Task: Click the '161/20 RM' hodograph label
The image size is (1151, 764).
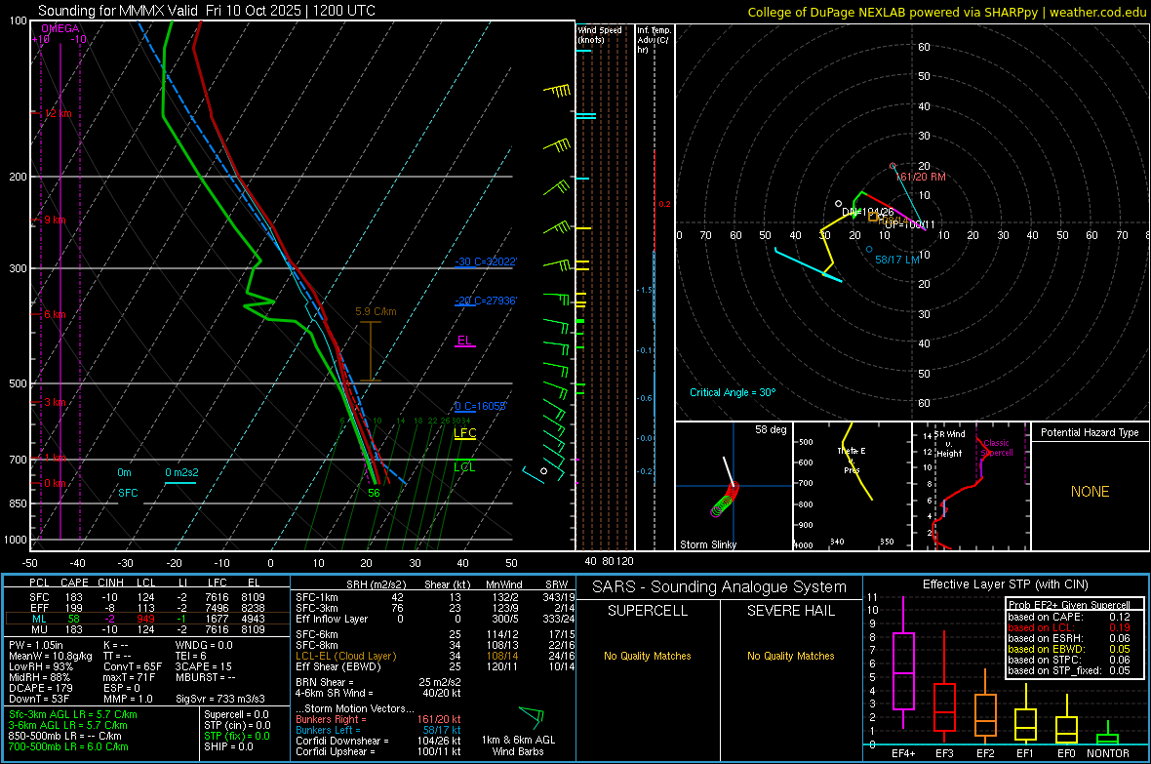Action: pos(921,177)
